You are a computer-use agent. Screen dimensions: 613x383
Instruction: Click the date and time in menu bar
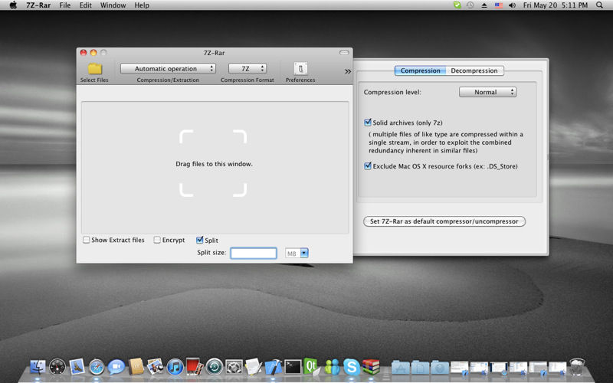point(555,5)
